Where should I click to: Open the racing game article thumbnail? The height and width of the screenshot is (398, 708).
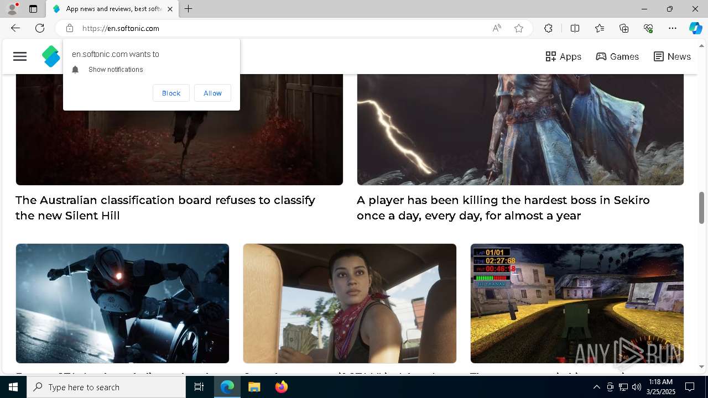click(577, 303)
